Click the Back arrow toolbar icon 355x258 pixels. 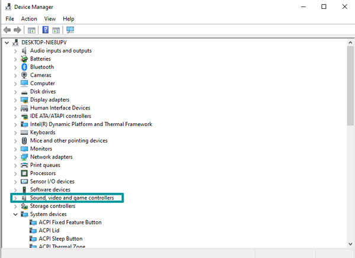coord(7,30)
